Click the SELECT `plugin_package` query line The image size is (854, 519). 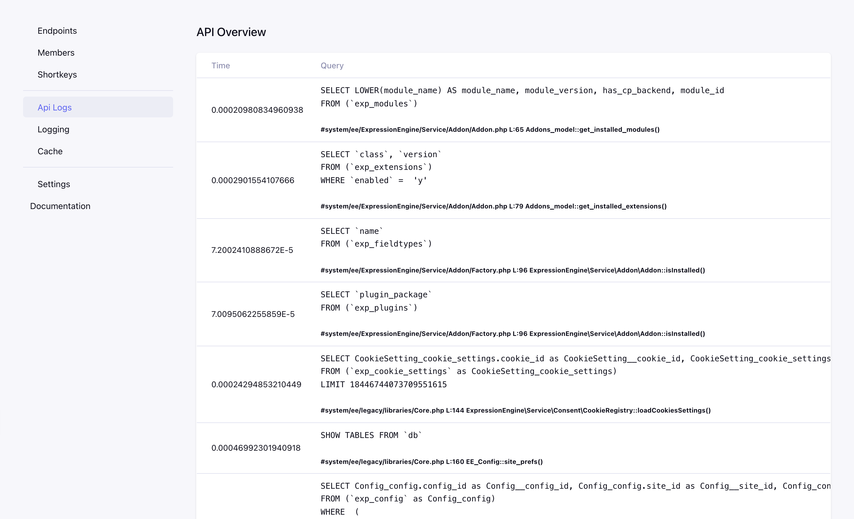pyautogui.click(x=377, y=294)
